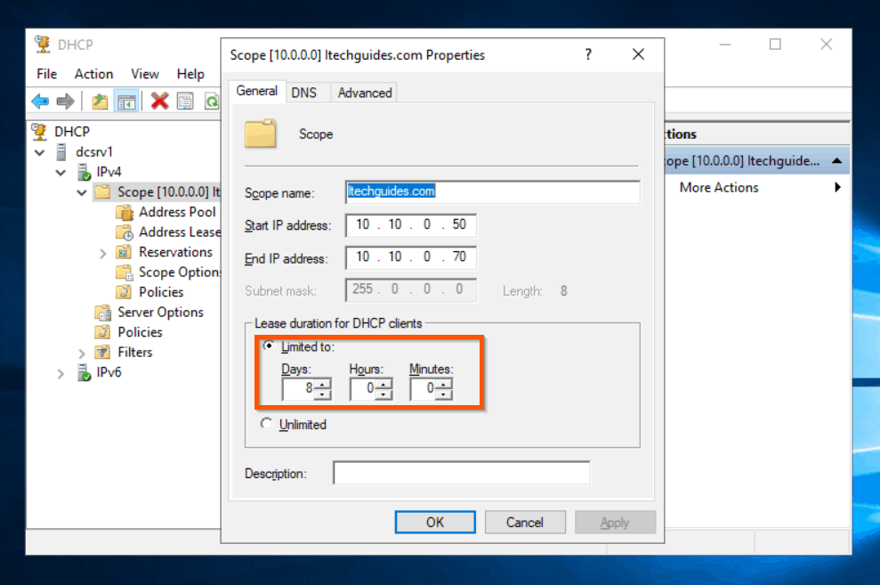The height and width of the screenshot is (585, 880).
Task: Open the Action menu
Action: click(93, 74)
